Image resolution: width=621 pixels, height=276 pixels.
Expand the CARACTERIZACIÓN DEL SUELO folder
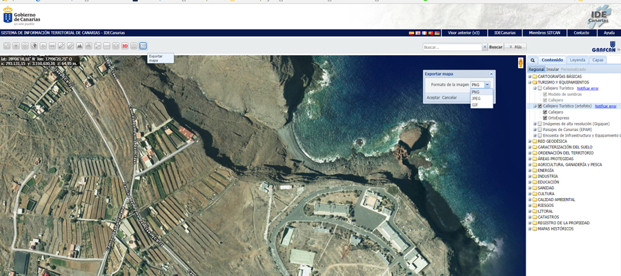pos(530,147)
